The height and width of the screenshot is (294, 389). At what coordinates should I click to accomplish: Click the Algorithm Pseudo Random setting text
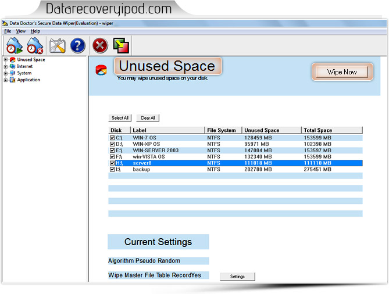144,261
